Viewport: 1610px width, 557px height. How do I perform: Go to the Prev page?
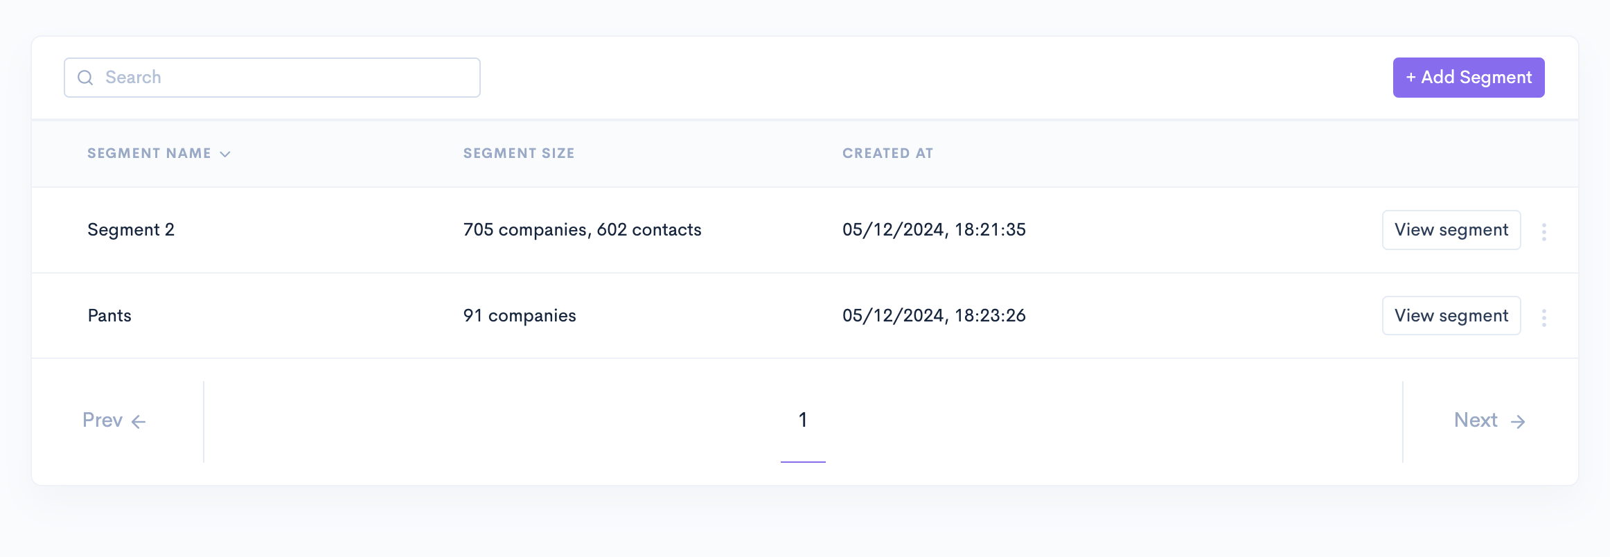point(103,420)
